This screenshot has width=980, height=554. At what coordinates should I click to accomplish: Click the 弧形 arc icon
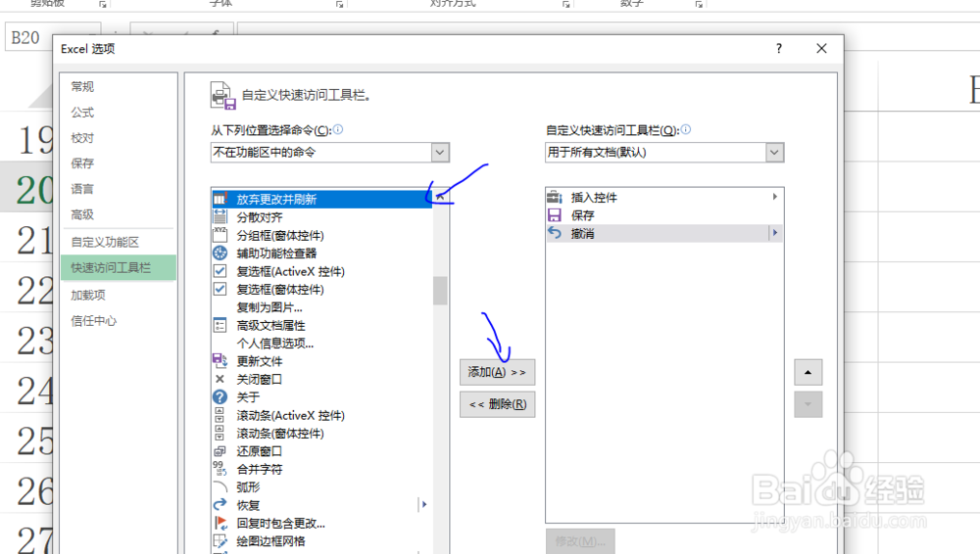[220, 487]
